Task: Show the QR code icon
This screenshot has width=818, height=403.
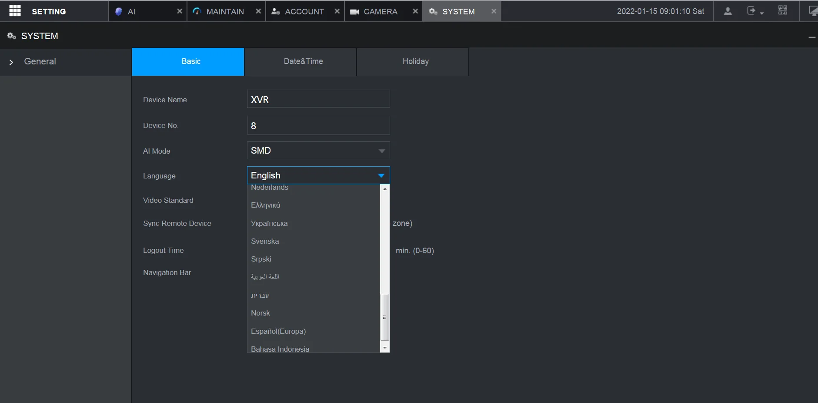Action: [x=783, y=10]
